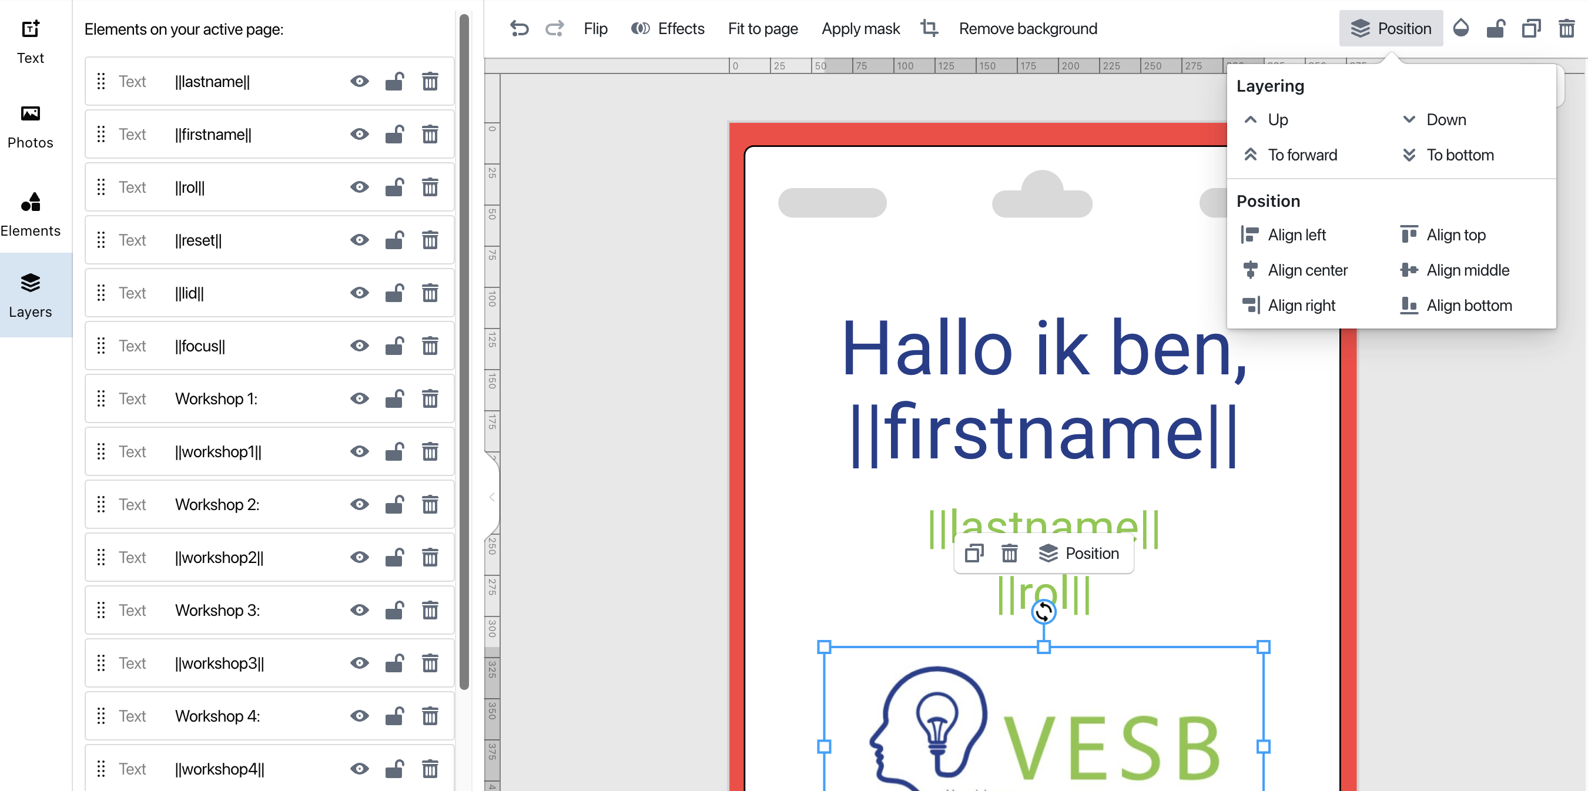Click Fit to page button

click(763, 28)
